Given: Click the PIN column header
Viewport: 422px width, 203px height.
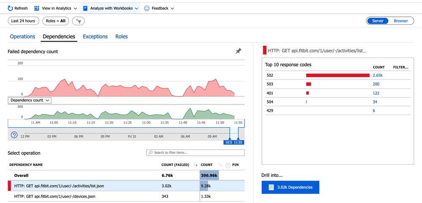Looking at the screenshot, I should click(x=235, y=165).
